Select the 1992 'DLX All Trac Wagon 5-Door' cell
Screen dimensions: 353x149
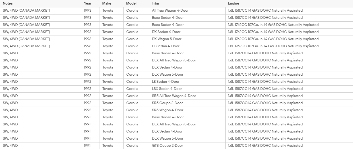click(187, 60)
